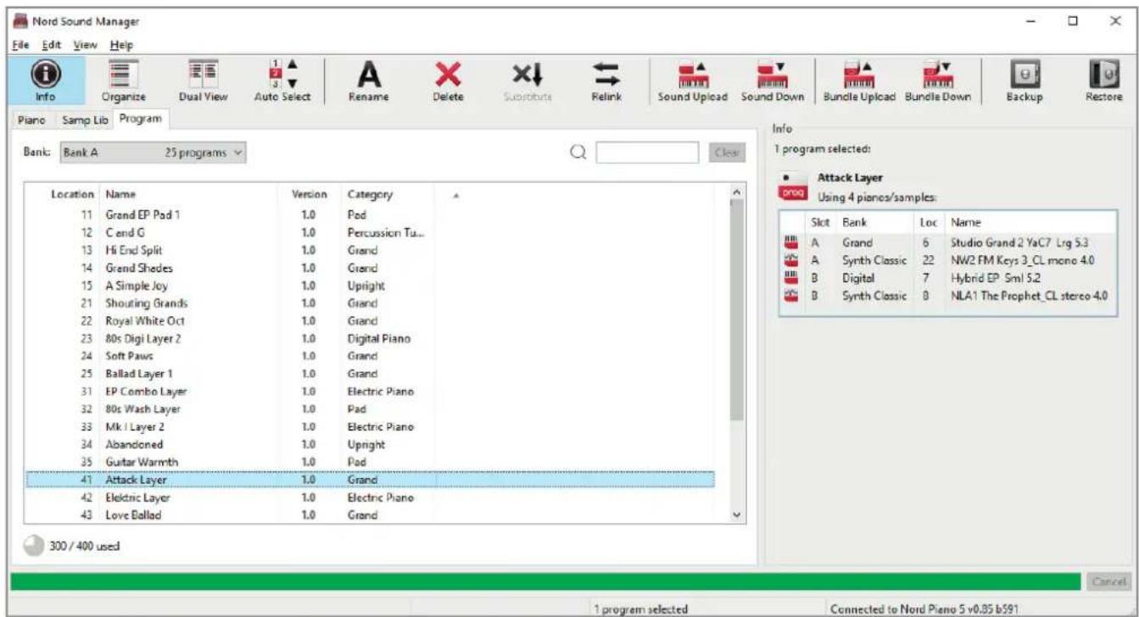
Task: Select the Elektric Layer program
Action: coord(371,497)
